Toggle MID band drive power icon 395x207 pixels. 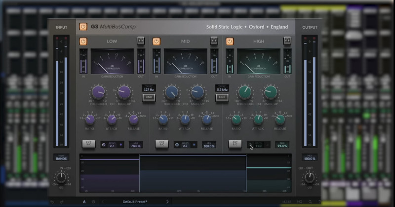(x=177, y=145)
